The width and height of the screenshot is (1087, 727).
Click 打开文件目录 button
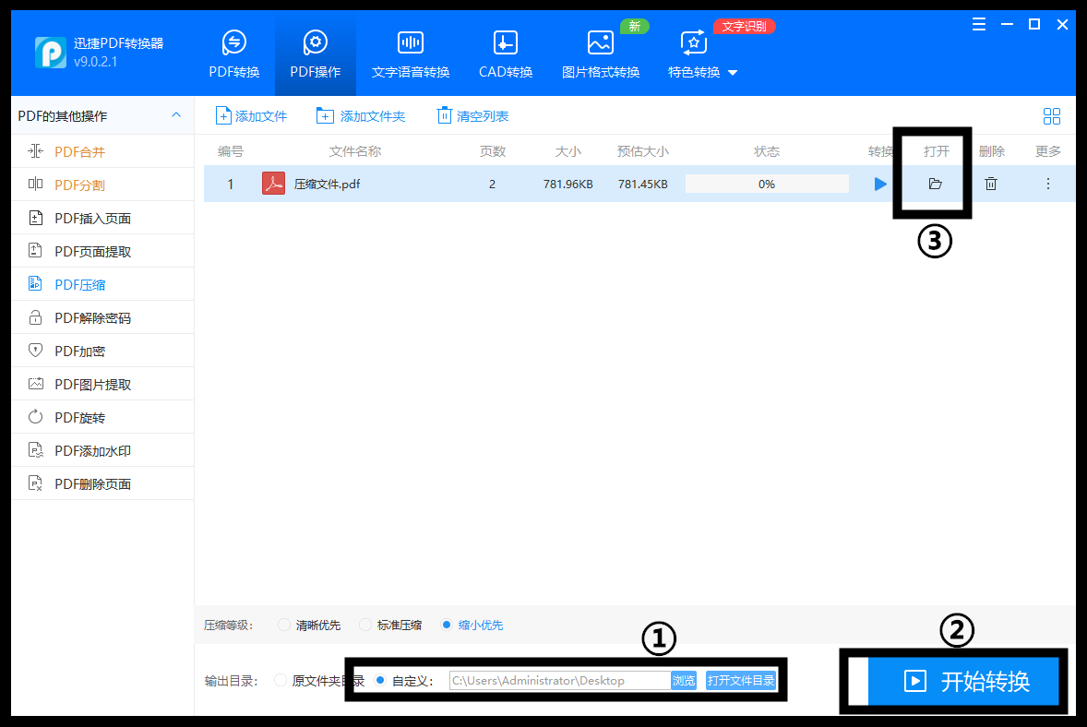coord(741,681)
